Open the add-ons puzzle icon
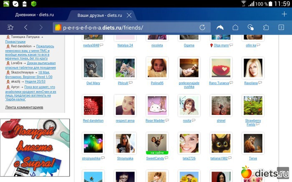This screenshot has width=292, height=182. tap(266, 27)
